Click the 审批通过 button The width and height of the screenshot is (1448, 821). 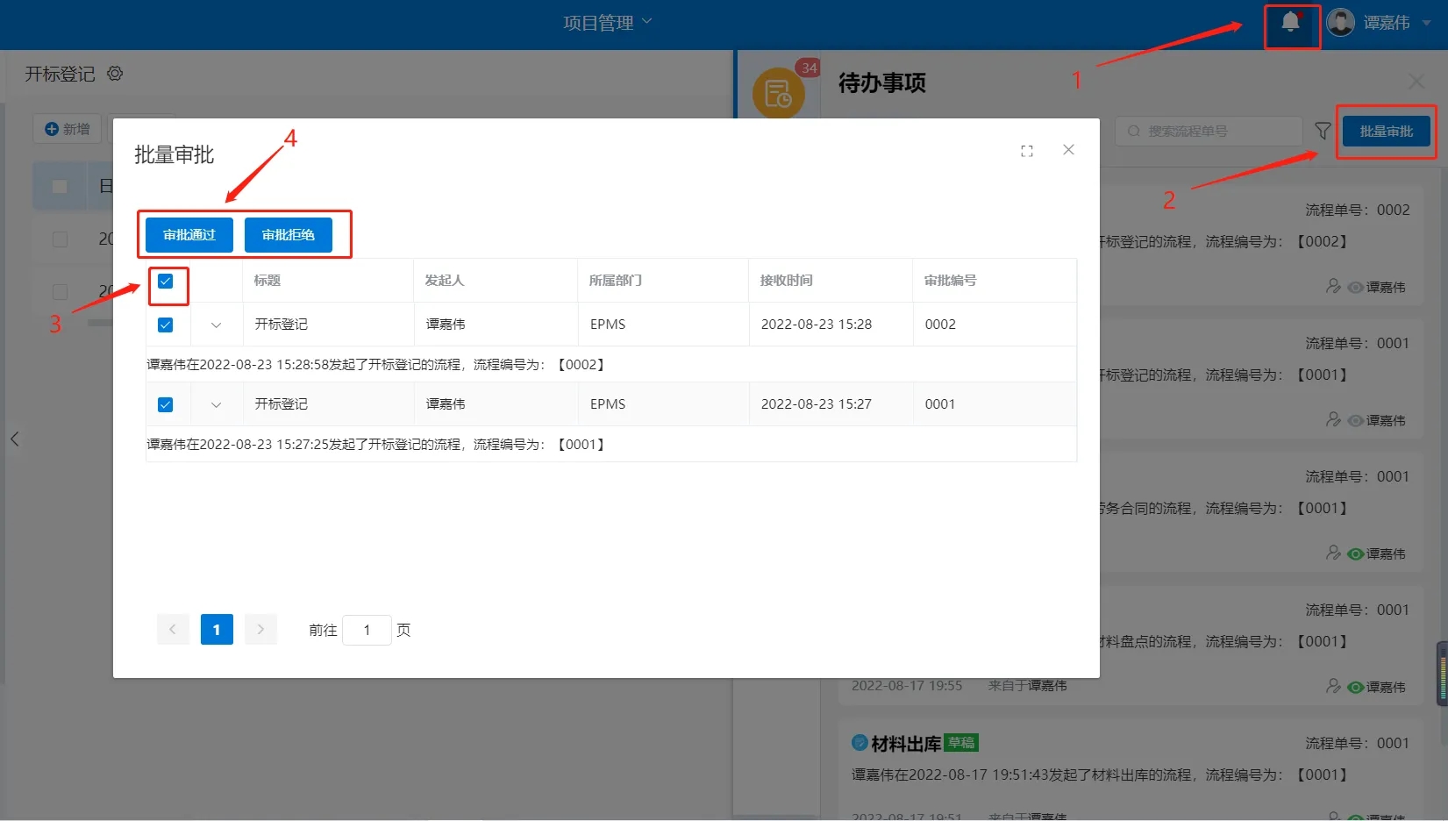189,235
